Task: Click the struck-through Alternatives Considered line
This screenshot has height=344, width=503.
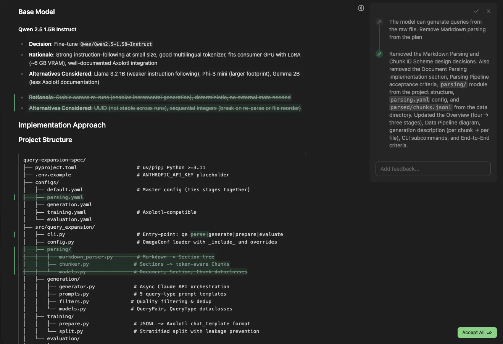Action: pos(165,108)
